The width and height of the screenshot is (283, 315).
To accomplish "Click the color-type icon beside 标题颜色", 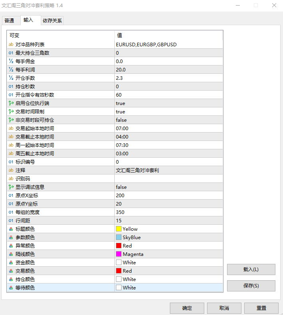I will [x=11, y=229].
